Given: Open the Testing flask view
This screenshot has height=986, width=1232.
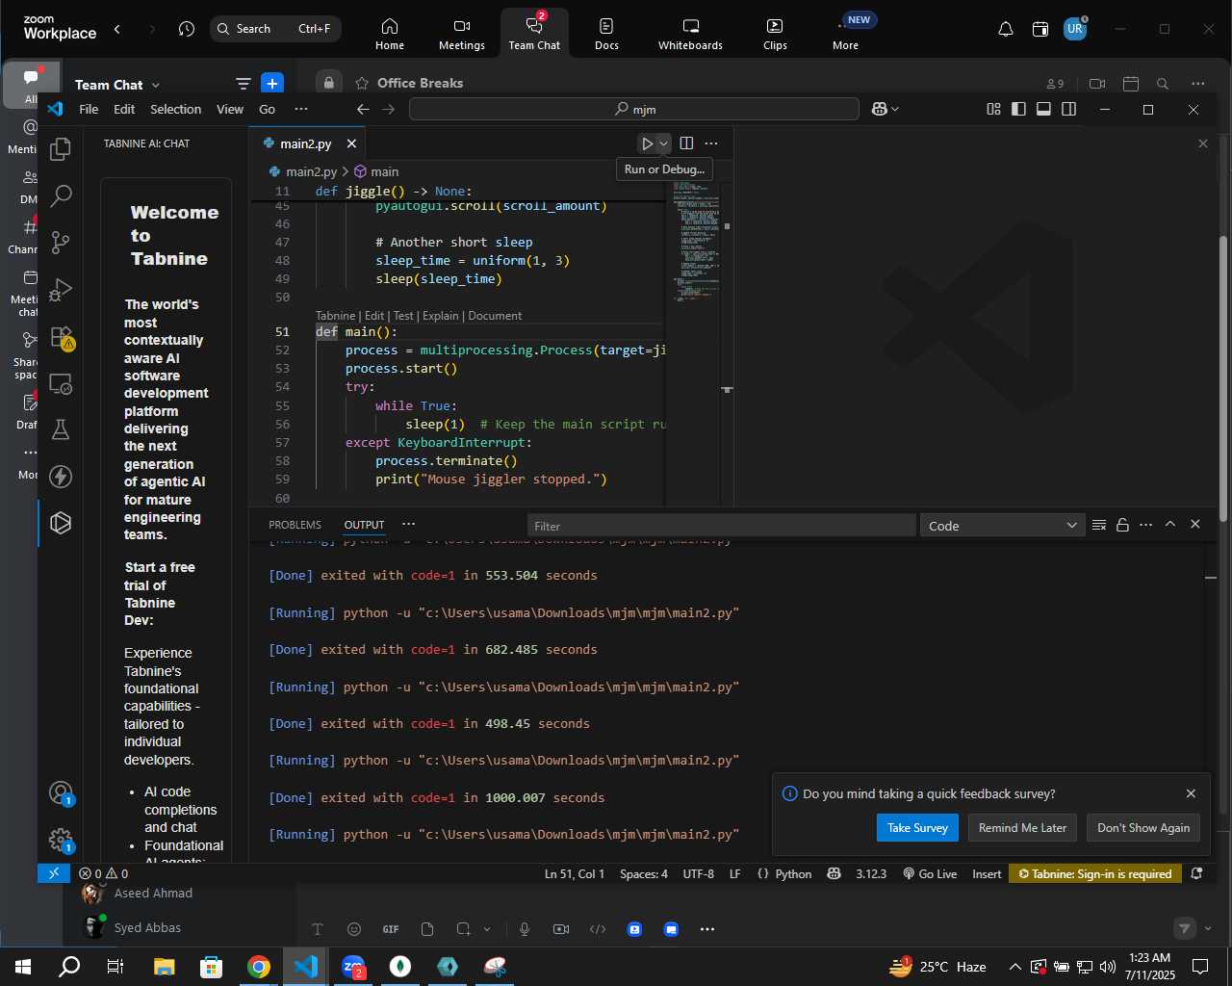Looking at the screenshot, I should coord(61,429).
